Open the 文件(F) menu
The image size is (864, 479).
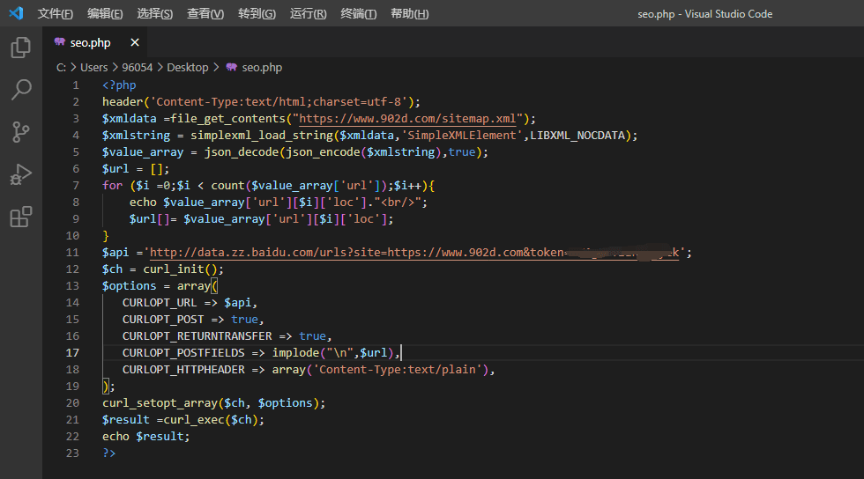coord(56,14)
